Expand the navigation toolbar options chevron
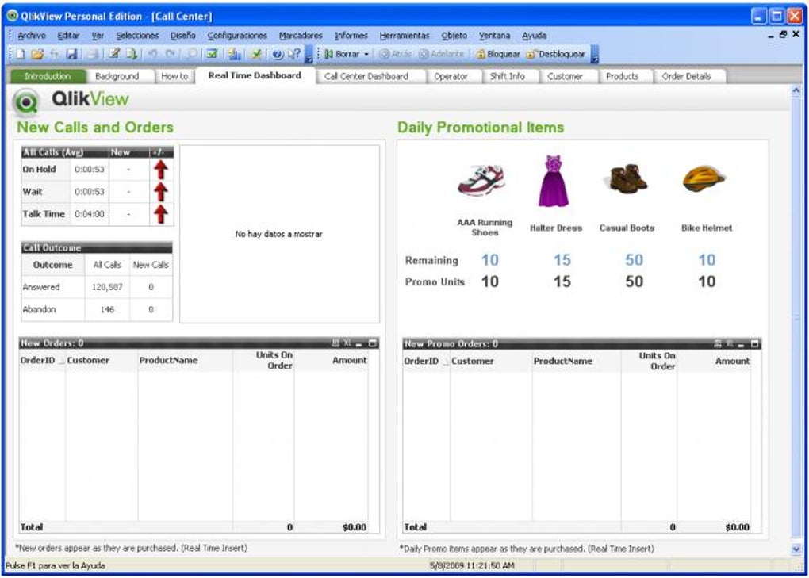The height and width of the screenshot is (578, 809). (x=594, y=54)
